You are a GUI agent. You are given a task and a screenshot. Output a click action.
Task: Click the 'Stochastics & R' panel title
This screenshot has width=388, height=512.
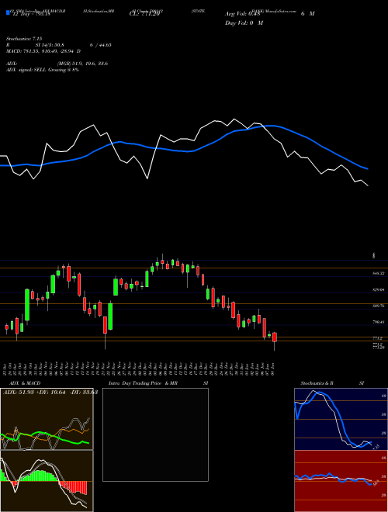[317, 383]
